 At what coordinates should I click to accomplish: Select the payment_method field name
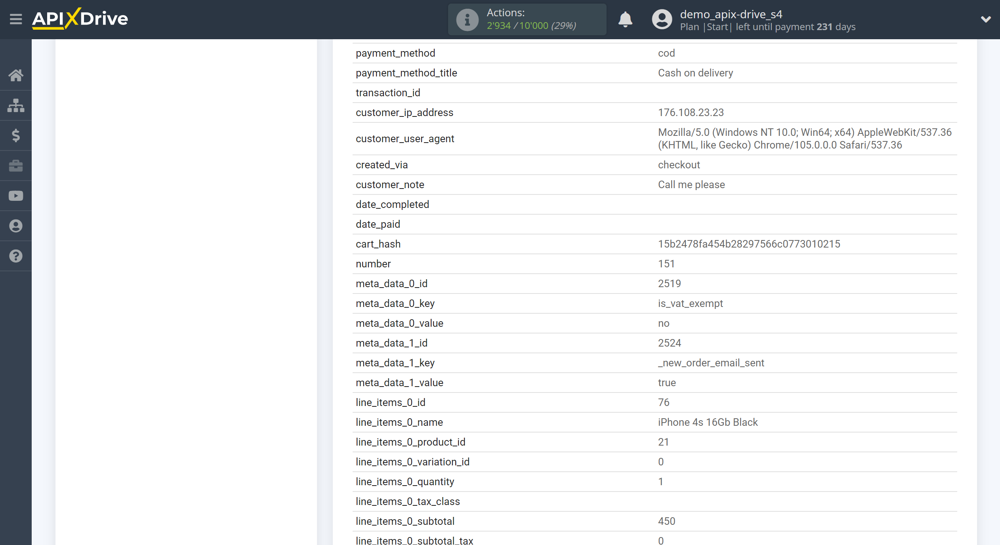(x=395, y=53)
